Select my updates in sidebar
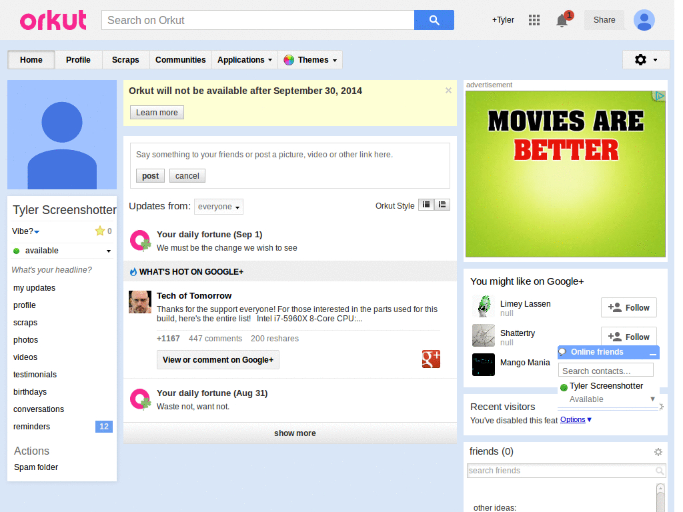The width and height of the screenshot is (683, 512). pyautogui.click(x=35, y=288)
